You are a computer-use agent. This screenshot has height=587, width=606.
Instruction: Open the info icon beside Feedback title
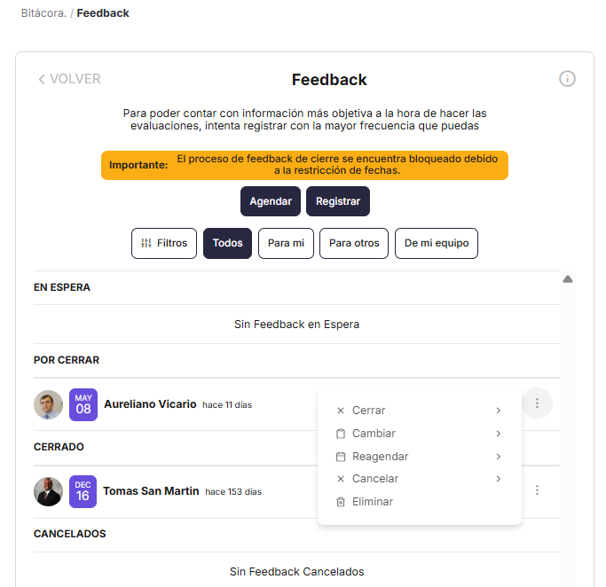[x=567, y=79]
